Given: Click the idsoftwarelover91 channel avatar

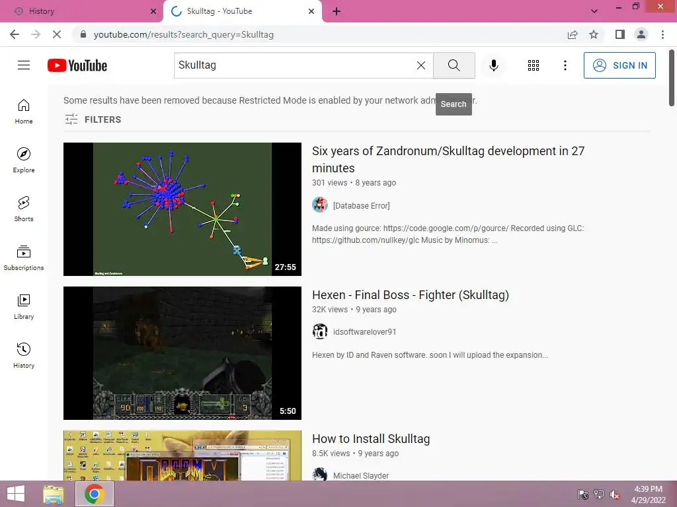Looking at the screenshot, I should tap(320, 331).
